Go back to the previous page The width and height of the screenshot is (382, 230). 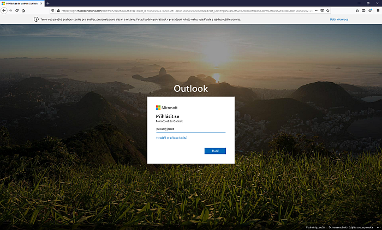(x=4, y=11)
